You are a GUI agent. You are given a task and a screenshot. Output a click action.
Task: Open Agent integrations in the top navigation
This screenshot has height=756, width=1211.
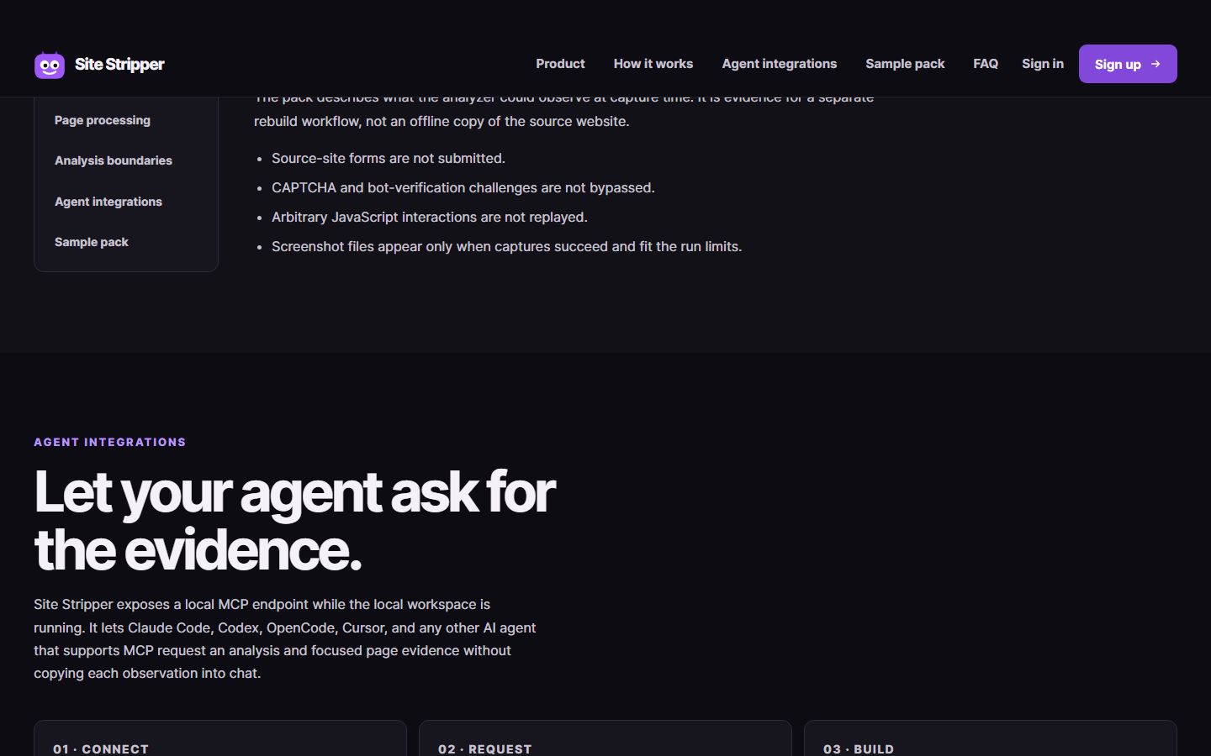pyautogui.click(x=780, y=64)
